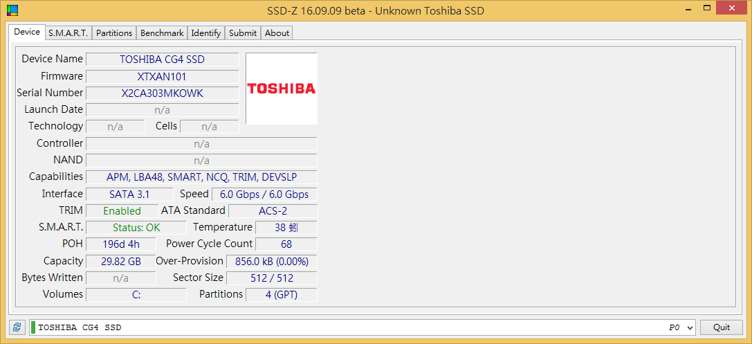The image size is (752, 344).
Task: Close the SSD-Z window
Action: point(731,8)
